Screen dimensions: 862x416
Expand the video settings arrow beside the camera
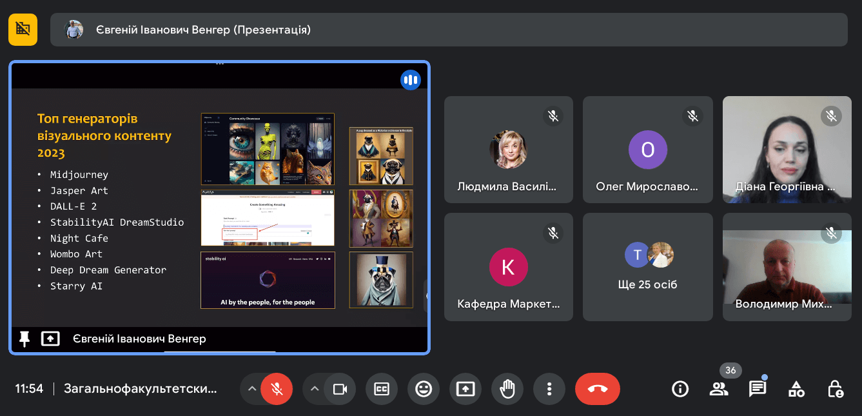[315, 389]
